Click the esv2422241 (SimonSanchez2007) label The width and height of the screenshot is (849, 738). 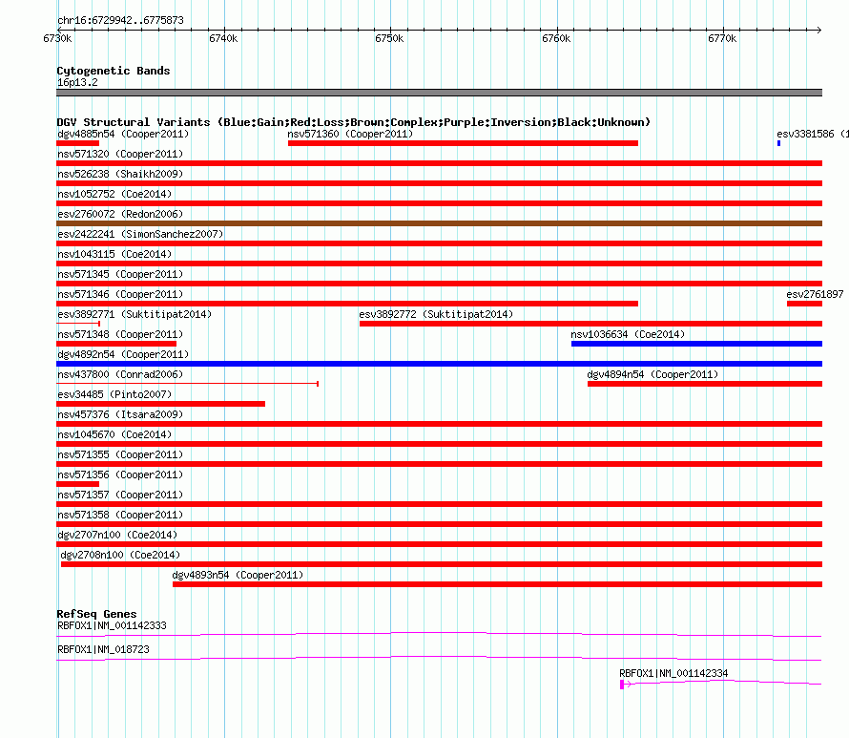pos(140,234)
